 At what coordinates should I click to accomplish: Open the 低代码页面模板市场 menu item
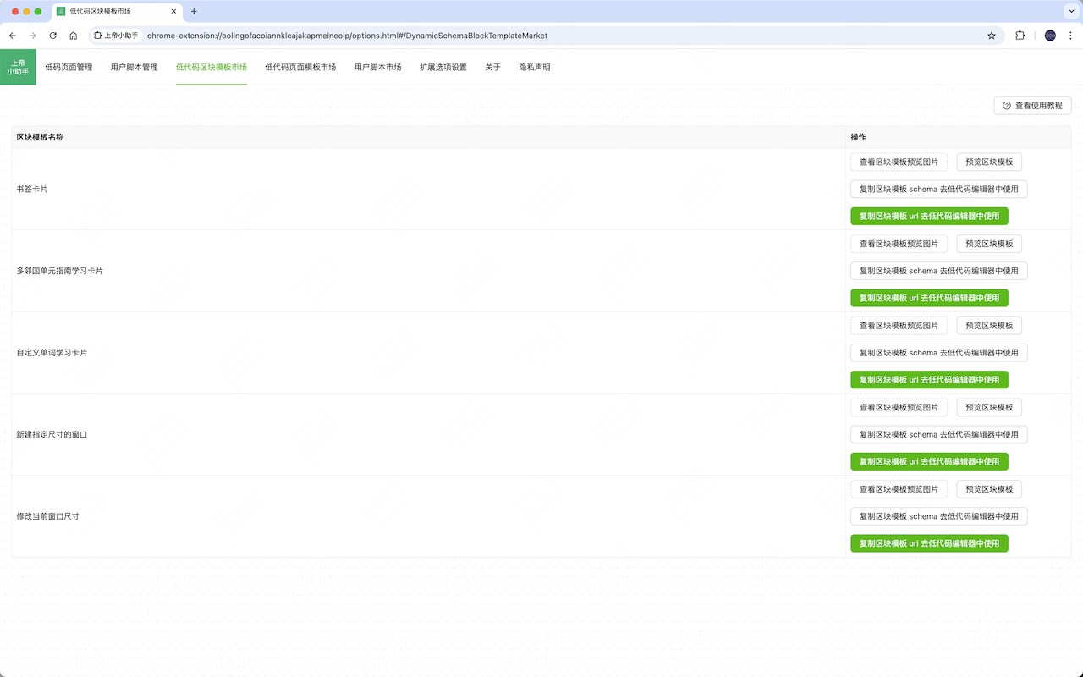[300, 67]
